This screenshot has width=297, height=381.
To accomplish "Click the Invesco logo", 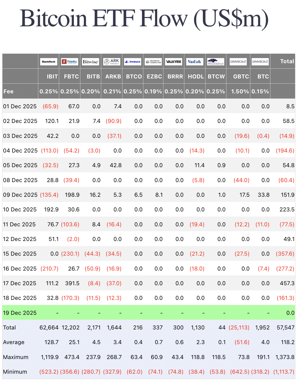I will click(x=132, y=62).
